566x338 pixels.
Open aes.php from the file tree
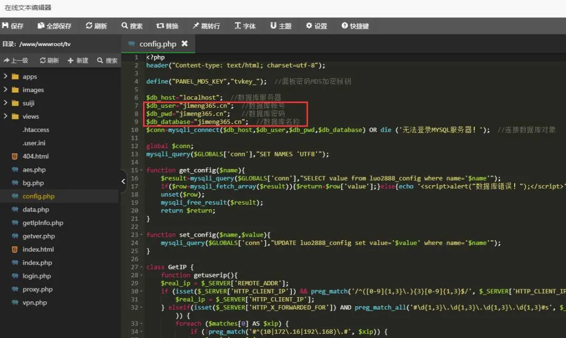point(34,170)
